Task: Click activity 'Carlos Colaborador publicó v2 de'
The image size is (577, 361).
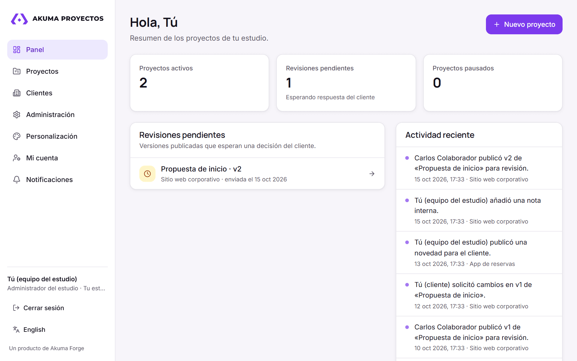Action: [479, 168]
